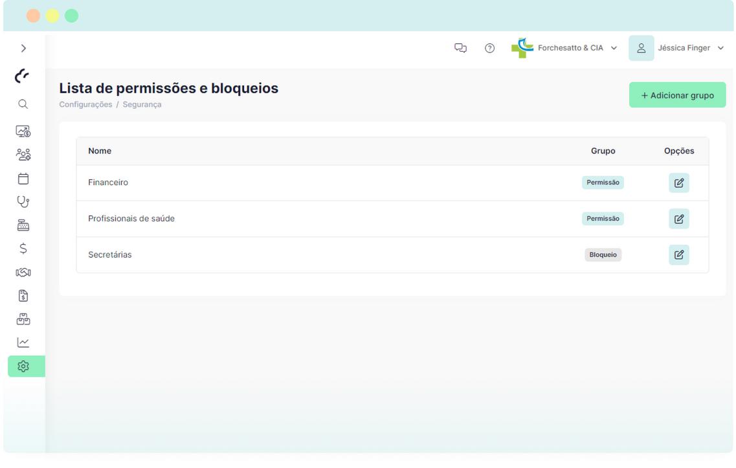Image resolution: width=736 pixels, height=468 pixels.
Task: Edit the Financeiro permission group
Action: pos(678,182)
